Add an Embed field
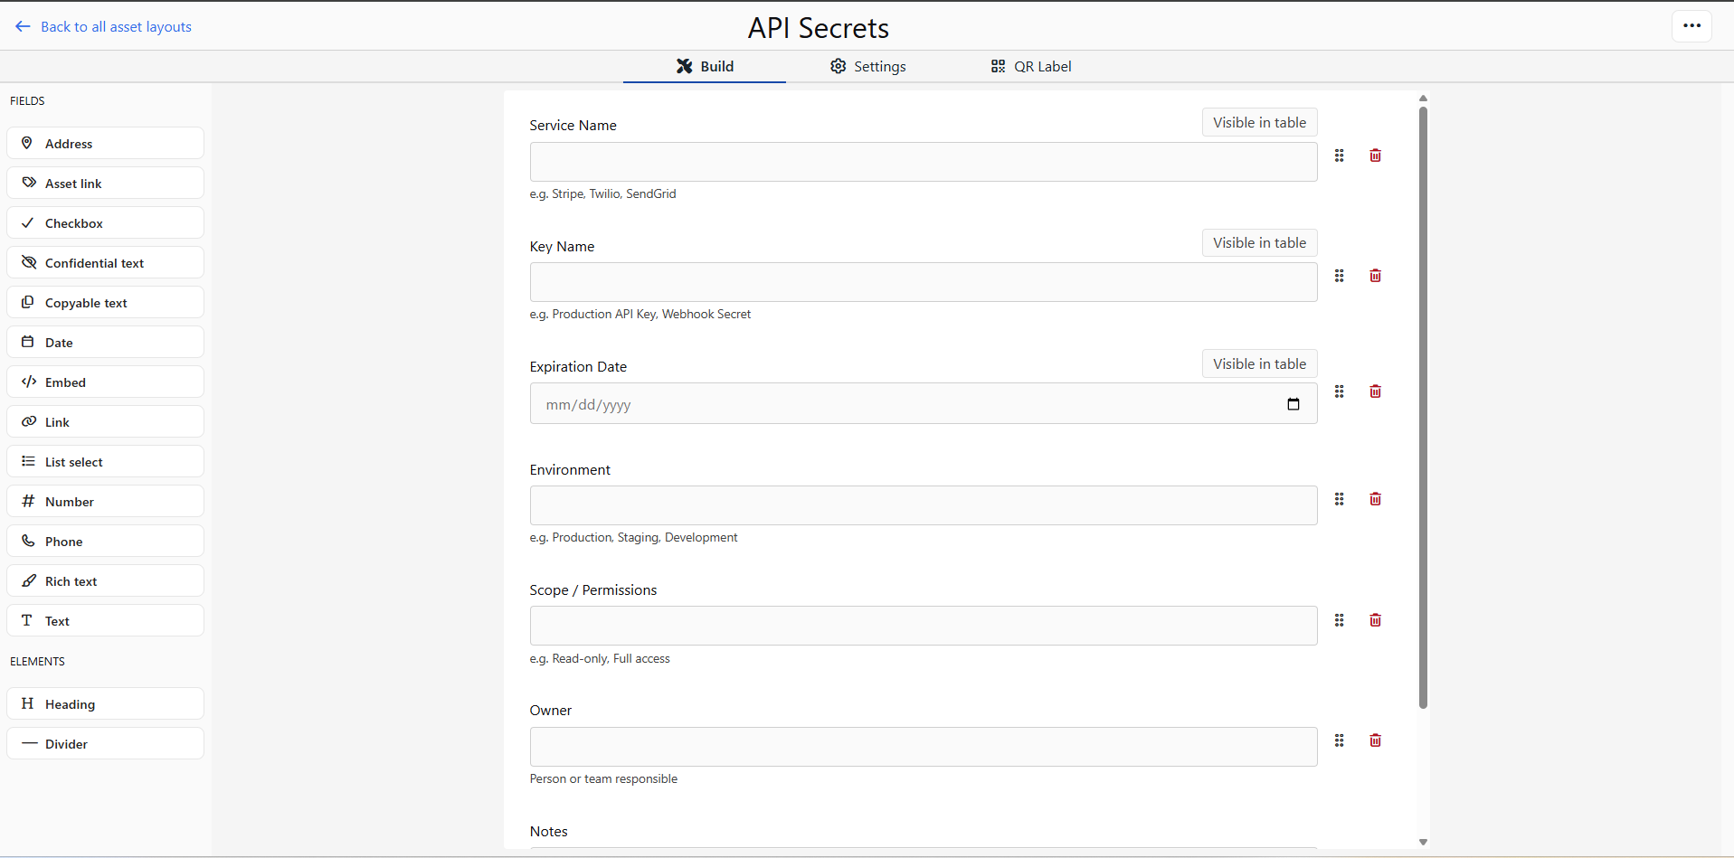 pyautogui.click(x=105, y=382)
